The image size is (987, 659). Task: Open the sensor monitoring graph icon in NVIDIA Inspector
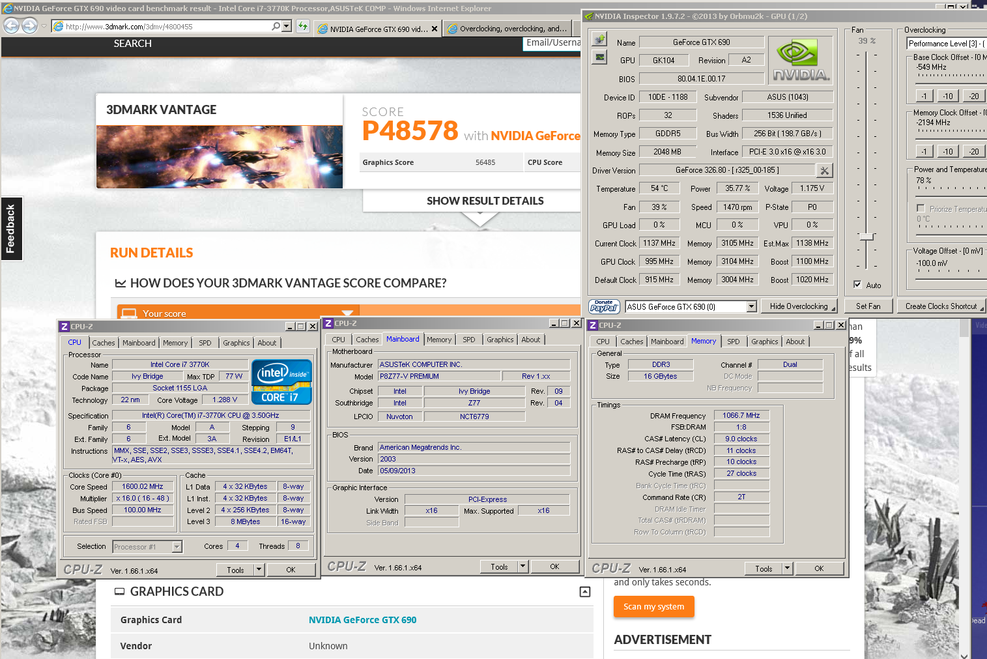tap(599, 57)
